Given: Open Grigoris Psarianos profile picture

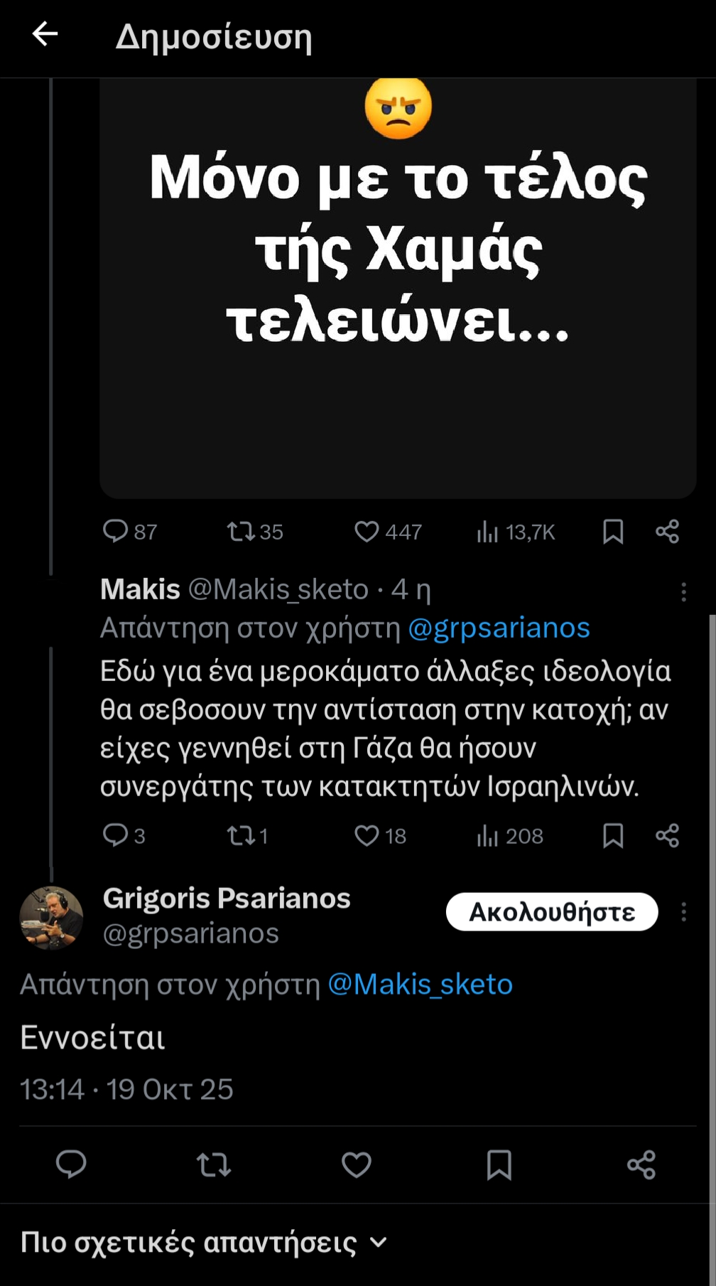Looking at the screenshot, I should [51, 918].
